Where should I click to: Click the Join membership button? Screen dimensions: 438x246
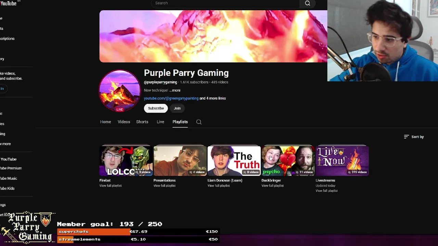[x=177, y=108]
